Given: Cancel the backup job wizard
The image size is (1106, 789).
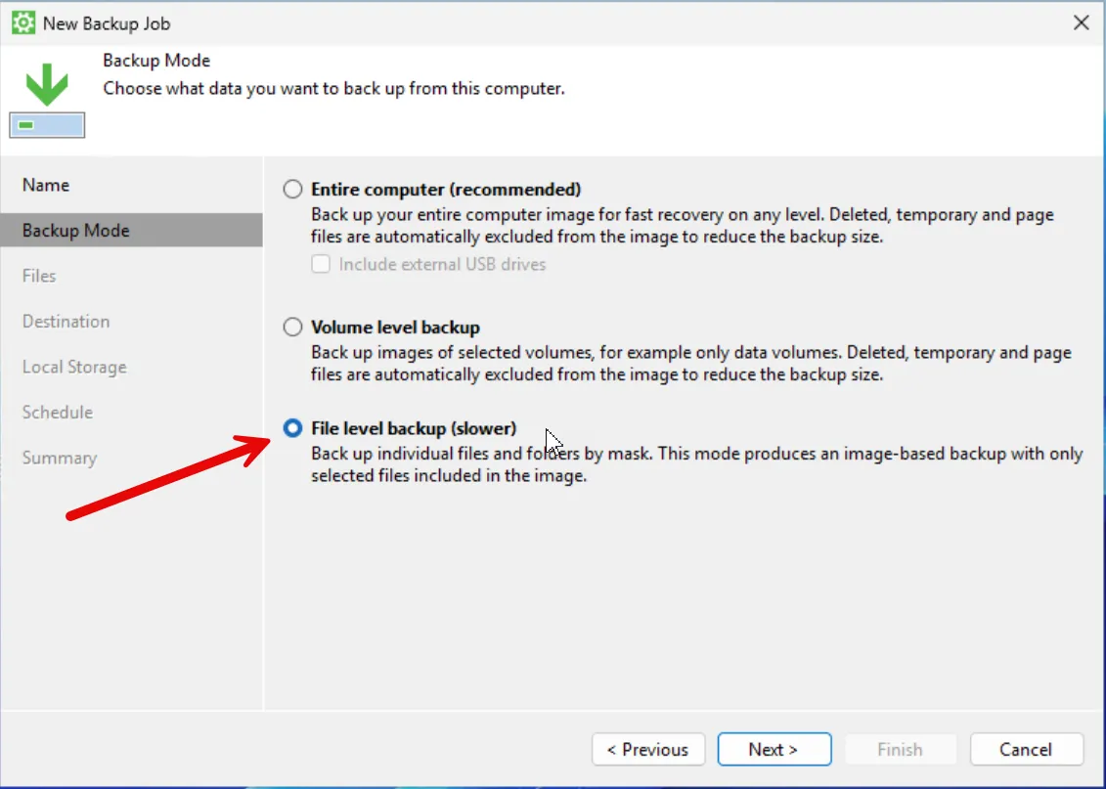Looking at the screenshot, I should pos(1026,750).
